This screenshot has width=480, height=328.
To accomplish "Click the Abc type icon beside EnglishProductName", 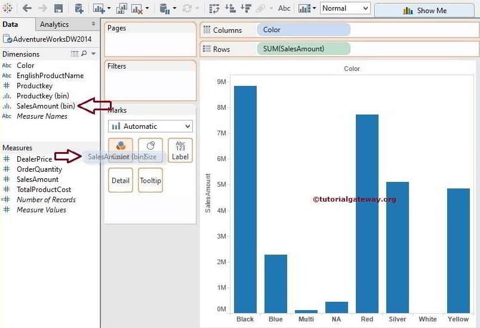I will [7, 76].
